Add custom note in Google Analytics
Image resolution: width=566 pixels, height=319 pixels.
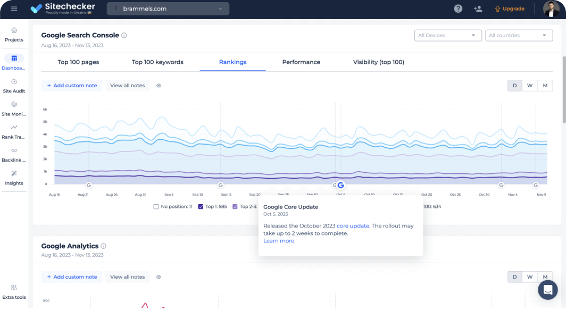click(x=72, y=277)
